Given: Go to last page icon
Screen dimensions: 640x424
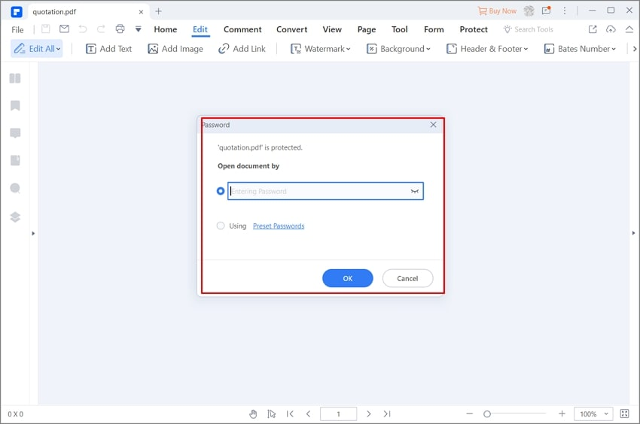Looking at the screenshot, I should [x=387, y=413].
